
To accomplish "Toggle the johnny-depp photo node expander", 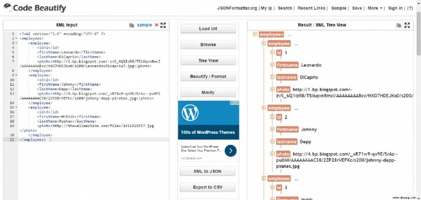I will (x=273, y=154).
